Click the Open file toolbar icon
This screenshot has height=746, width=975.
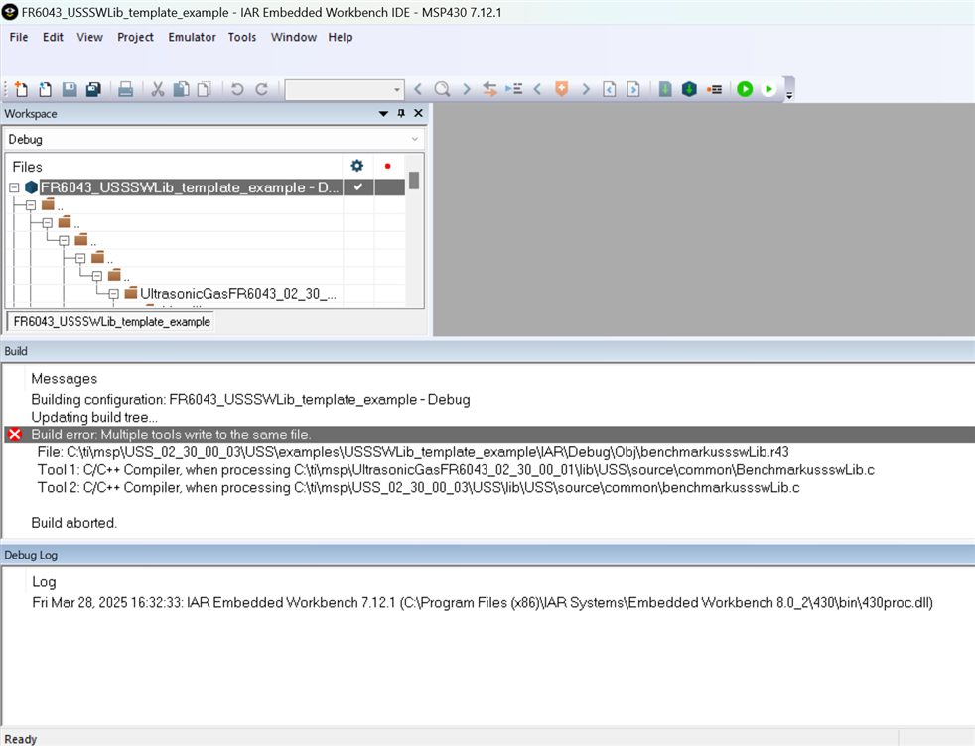tap(45, 89)
